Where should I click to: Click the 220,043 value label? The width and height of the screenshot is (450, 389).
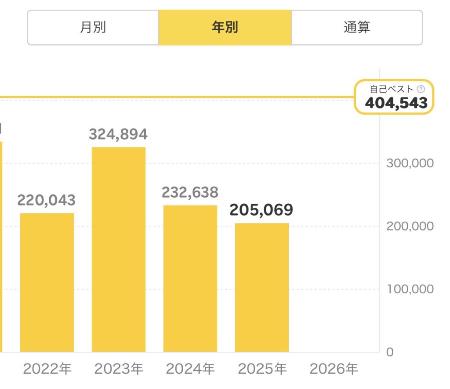(x=47, y=200)
